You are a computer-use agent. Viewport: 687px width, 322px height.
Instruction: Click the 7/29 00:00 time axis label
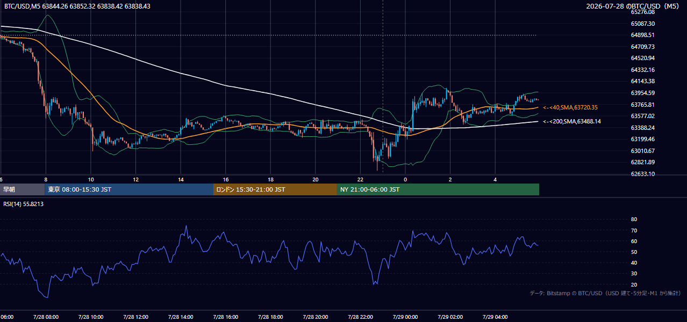pos(405,317)
